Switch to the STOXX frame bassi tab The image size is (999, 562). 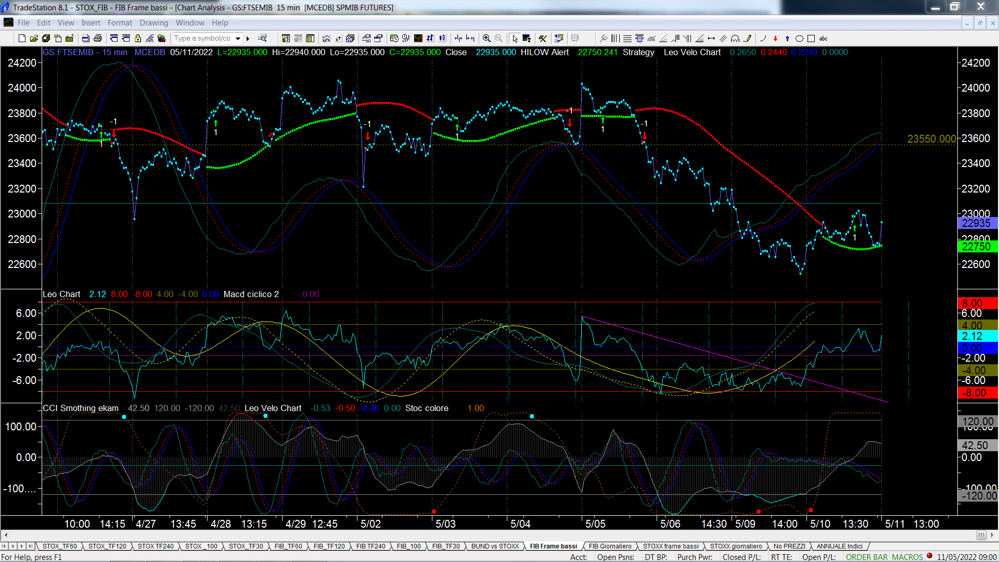click(x=671, y=546)
